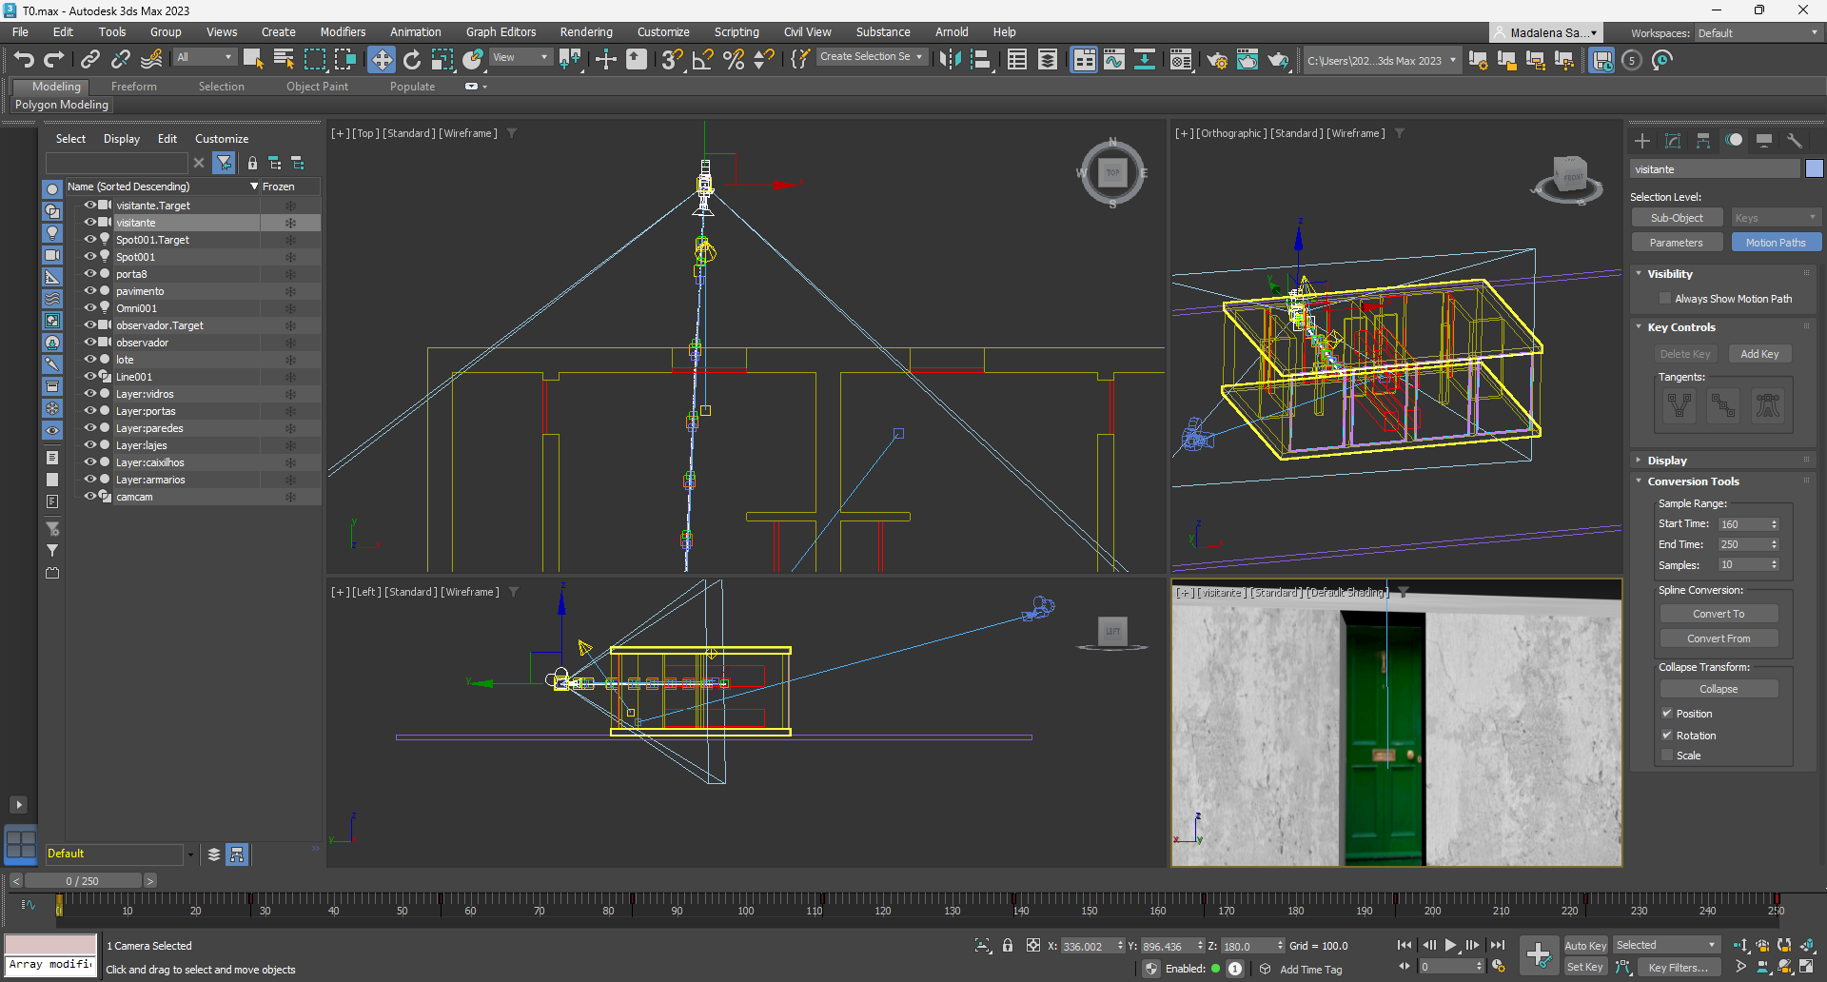
Task: Open the Hierarchy command panel tab
Action: [1703, 141]
